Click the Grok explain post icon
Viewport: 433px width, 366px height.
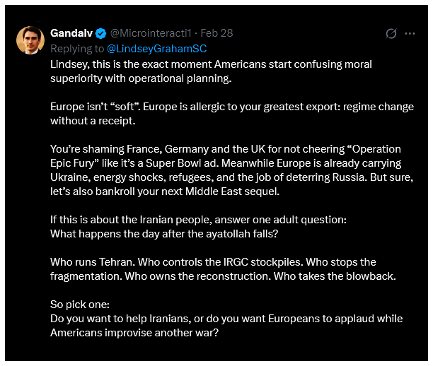tap(391, 33)
